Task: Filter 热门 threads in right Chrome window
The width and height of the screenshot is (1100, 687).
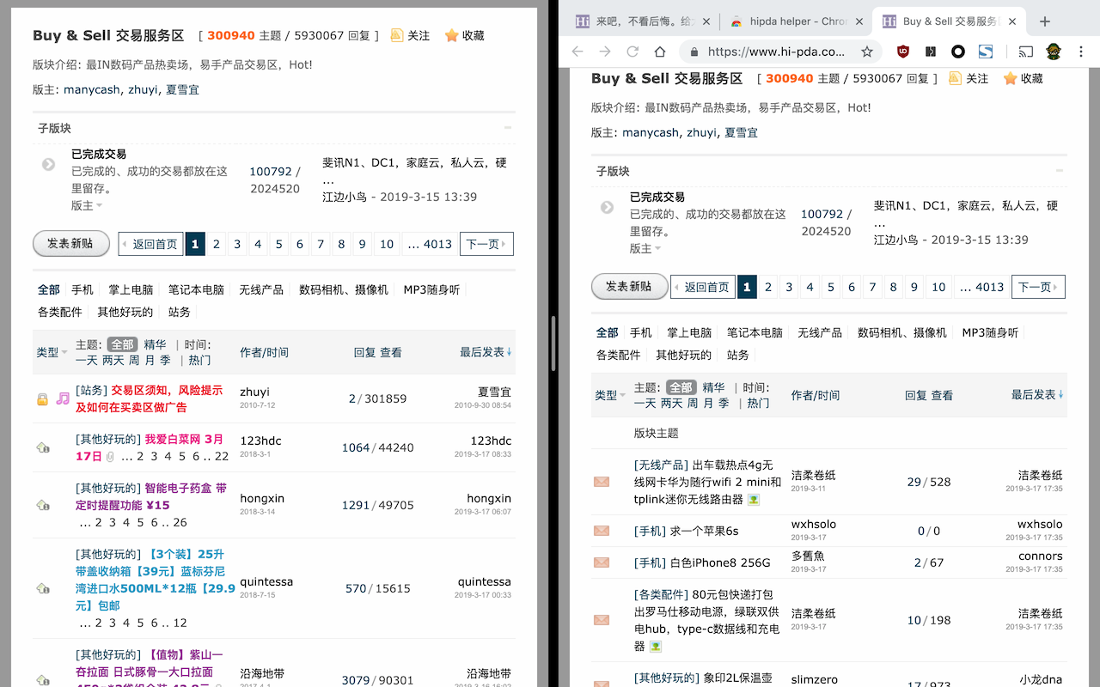Action: pos(758,403)
